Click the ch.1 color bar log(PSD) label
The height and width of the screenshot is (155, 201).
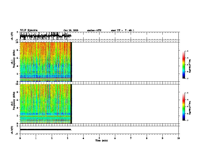click(190, 66)
